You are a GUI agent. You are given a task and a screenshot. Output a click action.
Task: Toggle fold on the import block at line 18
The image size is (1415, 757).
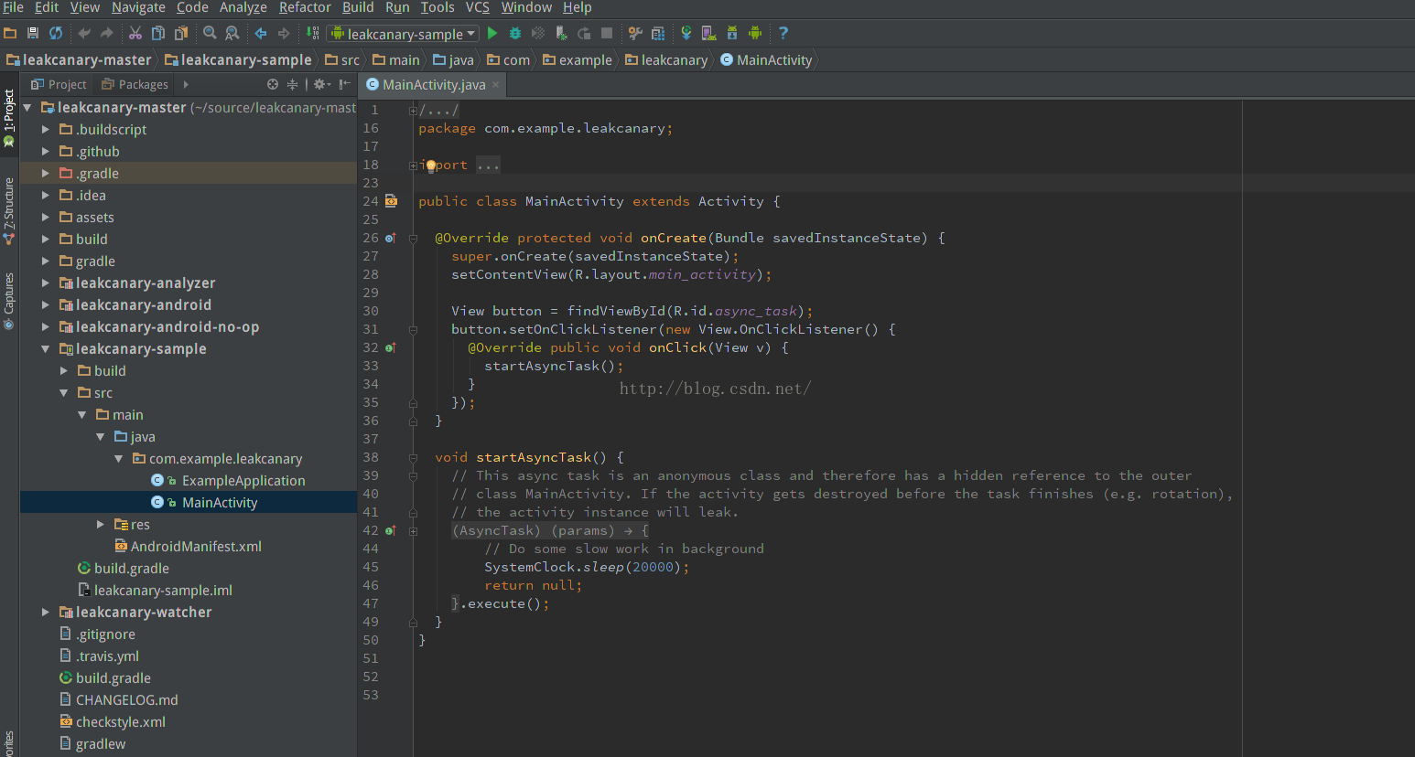[x=413, y=165]
